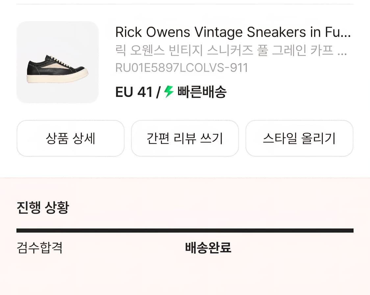Click the thin divider above the product
Screen dimensions: 370x295
pos(185,4)
